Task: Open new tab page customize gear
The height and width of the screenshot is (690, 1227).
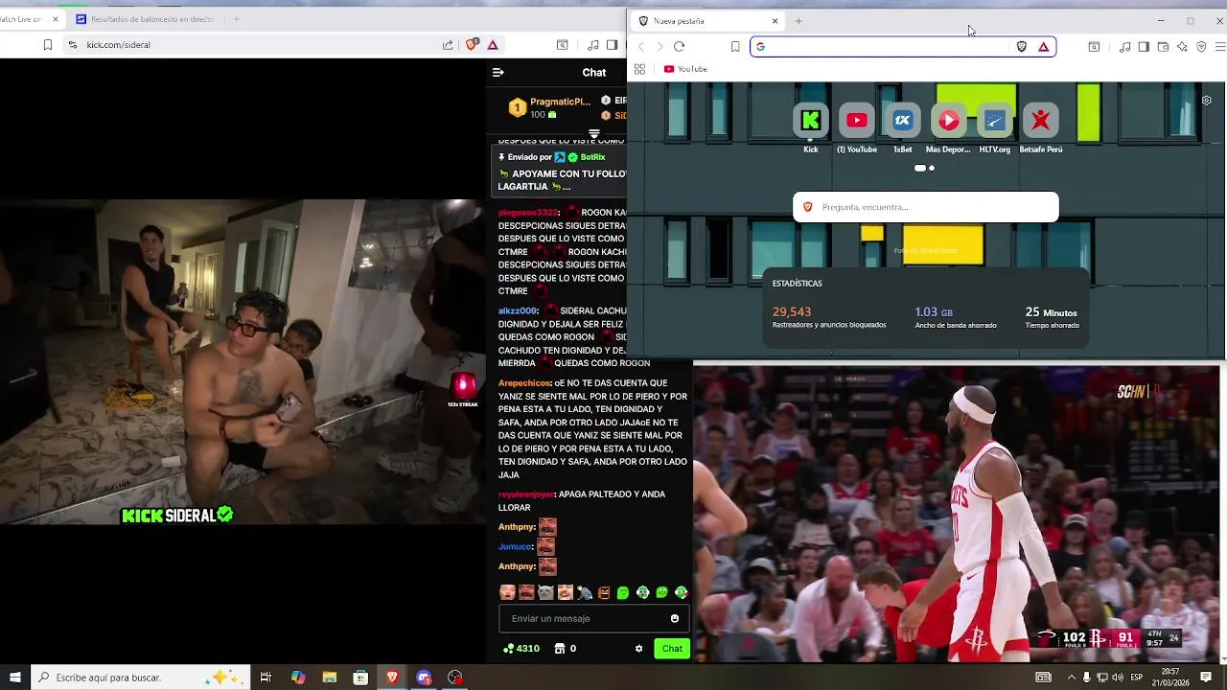Action: [x=1207, y=100]
